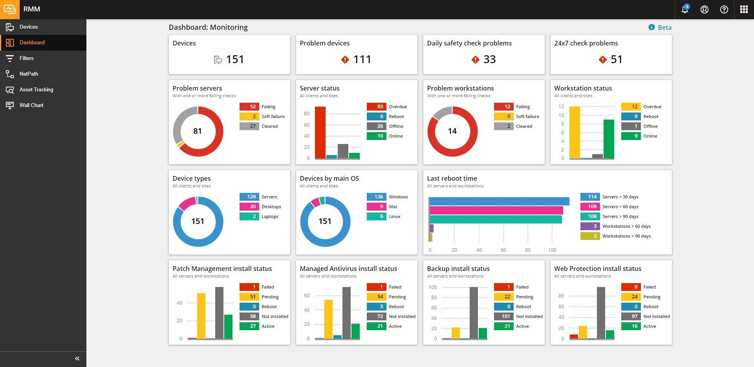The height and width of the screenshot is (367, 754).
Task: Open the apps grid launcher
Action: click(743, 10)
